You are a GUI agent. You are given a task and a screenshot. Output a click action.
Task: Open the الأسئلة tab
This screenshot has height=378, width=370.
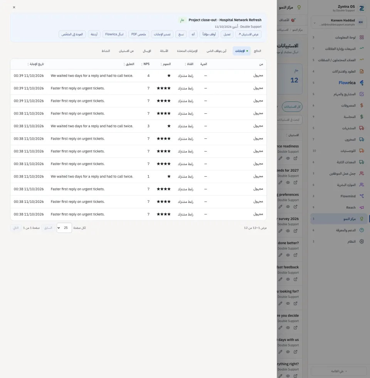[164, 51]
